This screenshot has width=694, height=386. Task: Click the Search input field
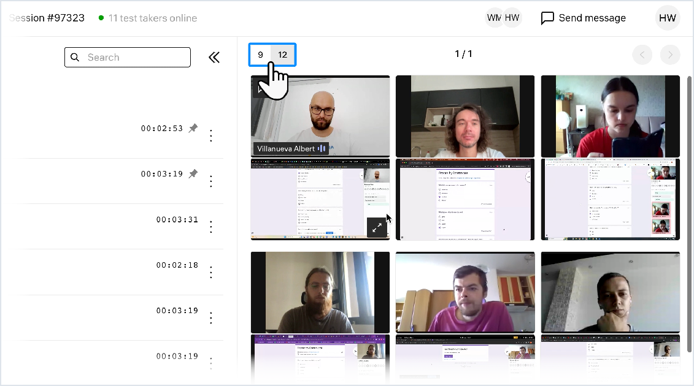coord(128,58)
